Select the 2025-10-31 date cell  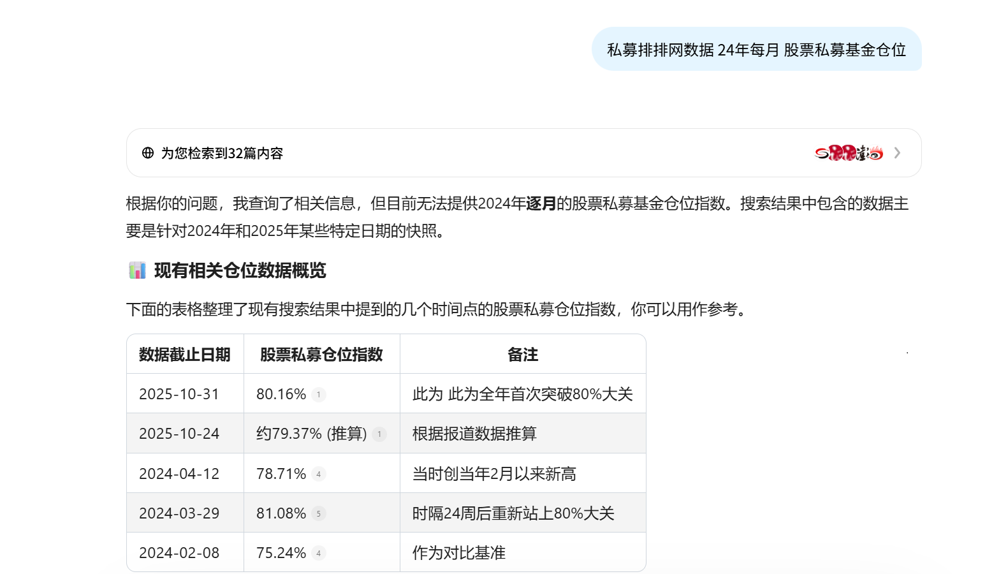pyautogui.click(x=179, y=394)
